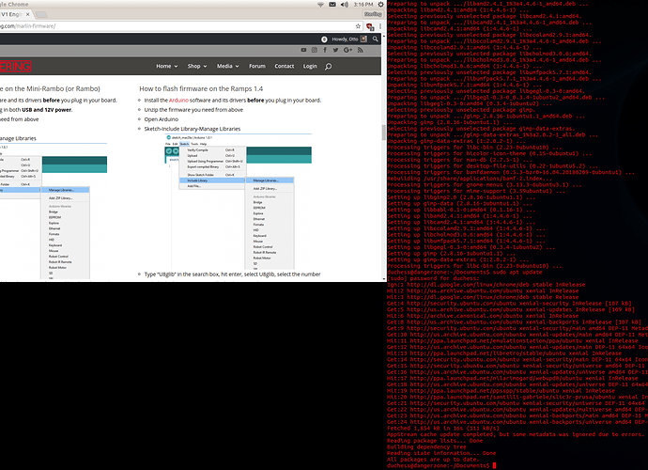Go to the Forum page
Screen dimensions: 648x470
coord(257,66)
